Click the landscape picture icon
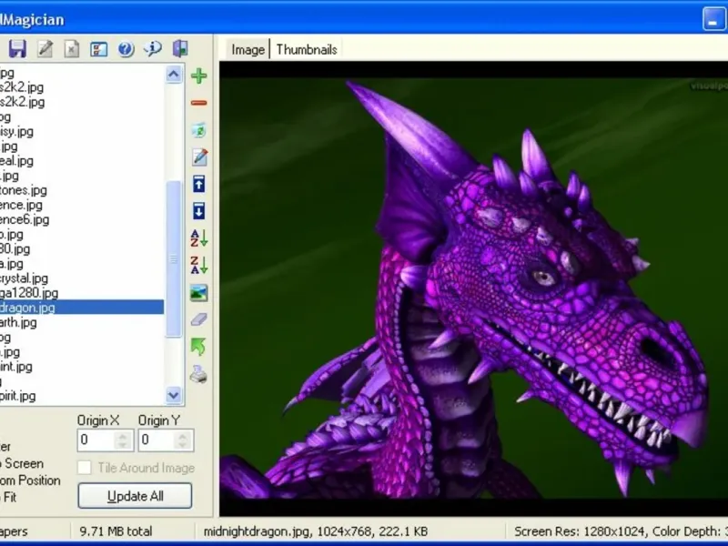 [x=199, y=293]
